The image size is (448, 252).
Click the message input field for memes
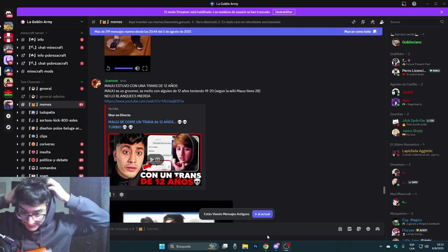[x=220, y=229]
